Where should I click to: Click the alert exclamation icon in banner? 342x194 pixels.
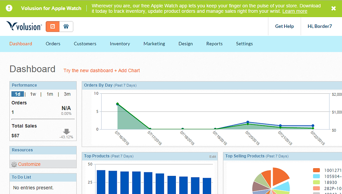tap(9, 8)
